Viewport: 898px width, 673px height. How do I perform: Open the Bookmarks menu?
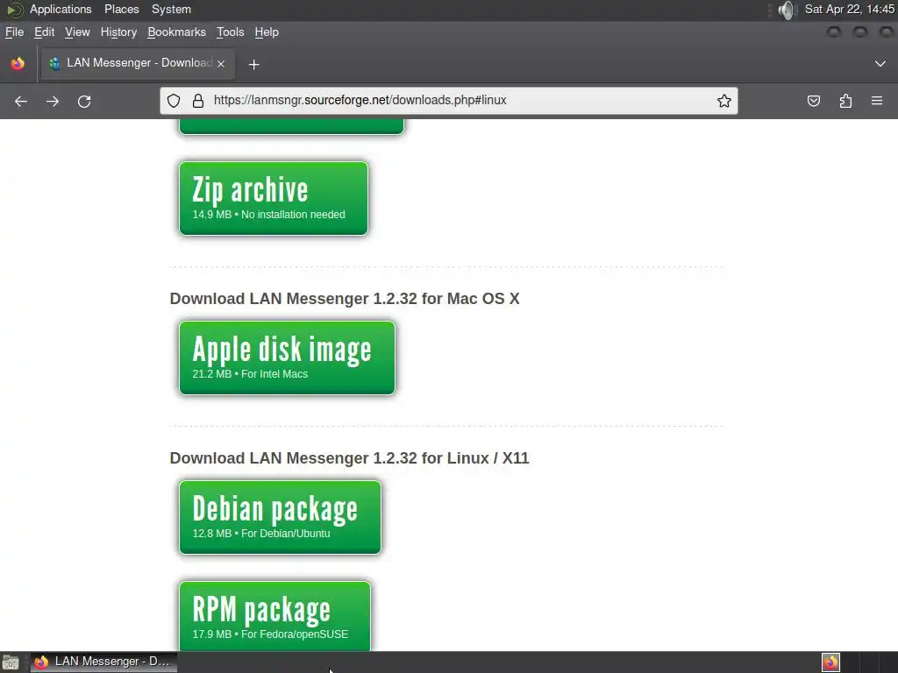(x=176, y=32)
